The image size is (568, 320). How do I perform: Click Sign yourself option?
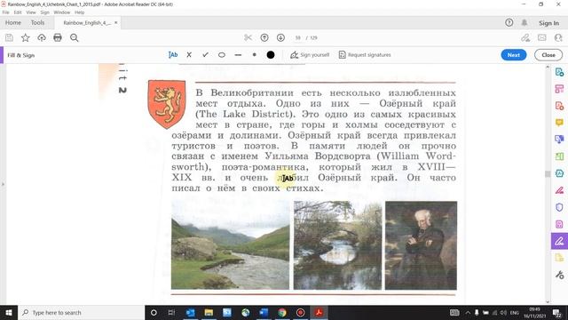point(310,55)
